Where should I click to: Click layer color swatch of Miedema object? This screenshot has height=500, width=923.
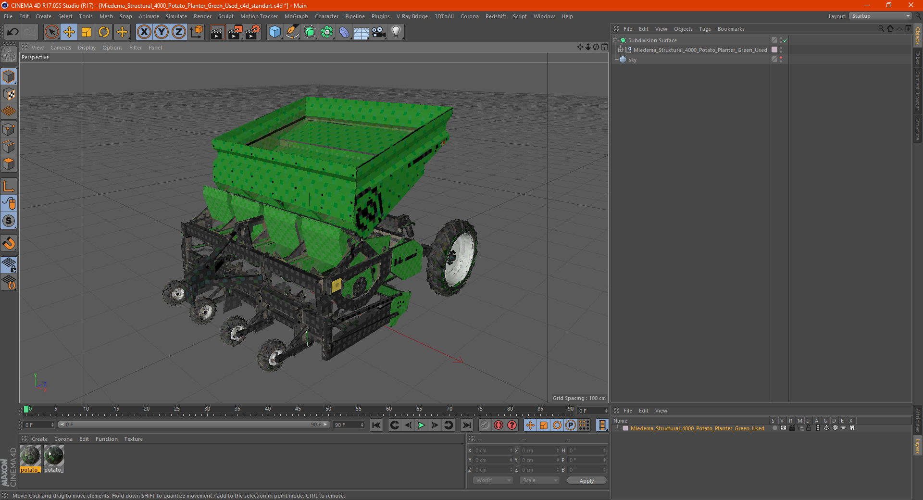pos(774,50)
